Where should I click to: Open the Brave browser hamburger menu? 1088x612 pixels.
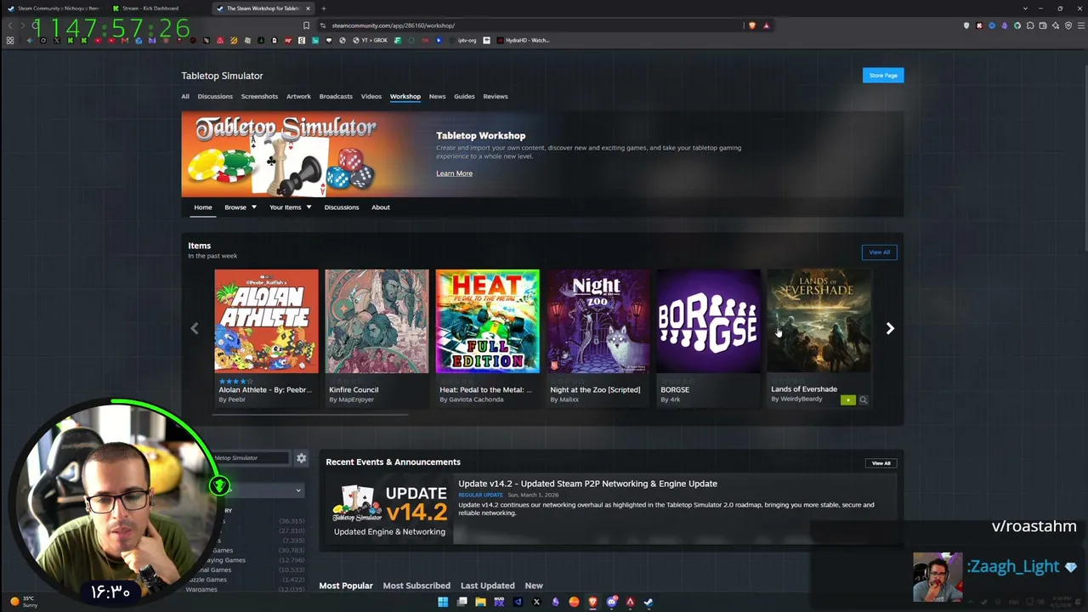pyautogui.click(x=1079, y=25)
